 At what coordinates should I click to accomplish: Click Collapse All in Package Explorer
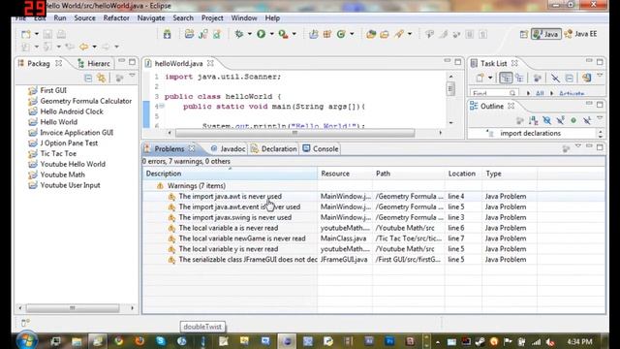click(88, 78)
